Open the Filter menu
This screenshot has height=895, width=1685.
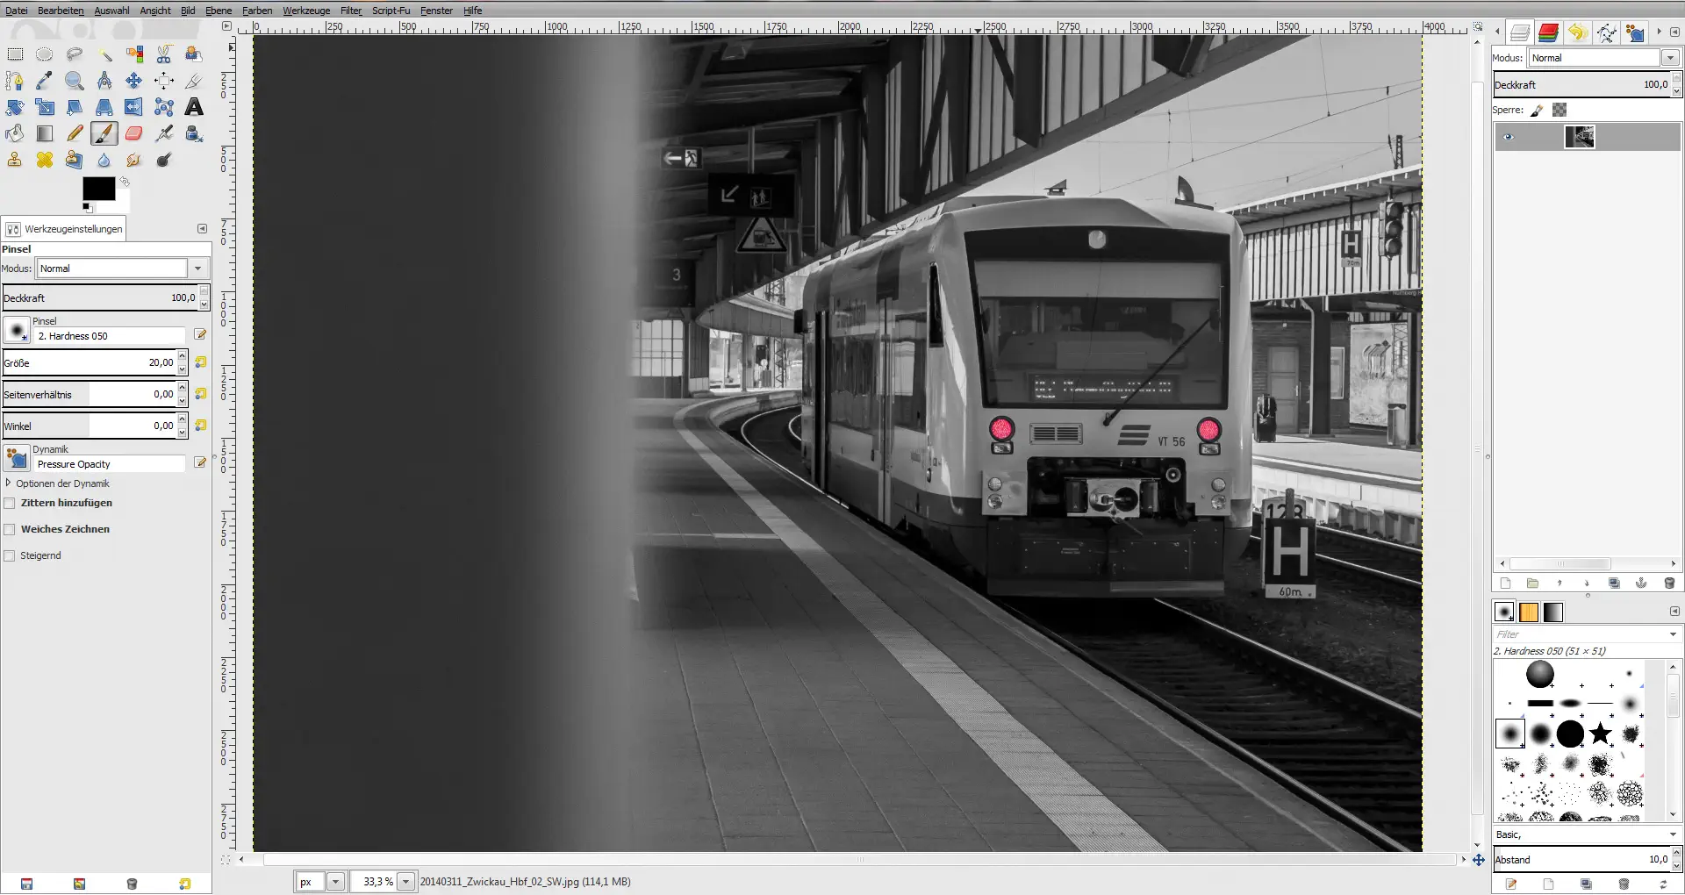350,11
